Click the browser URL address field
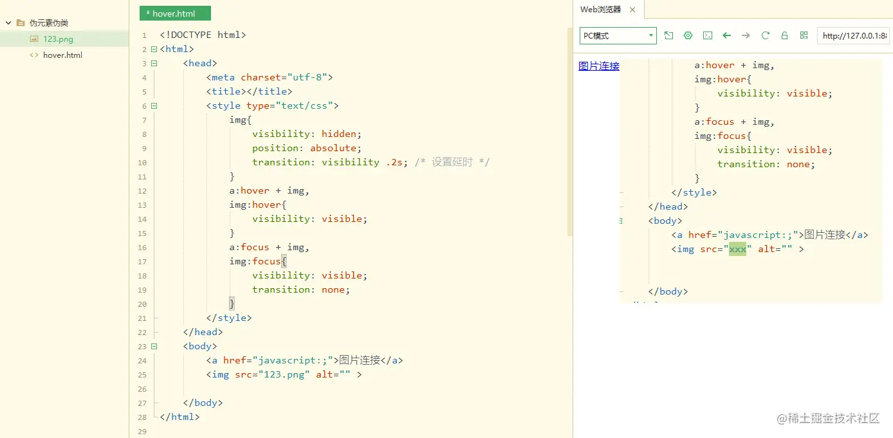 coord(853,35)
